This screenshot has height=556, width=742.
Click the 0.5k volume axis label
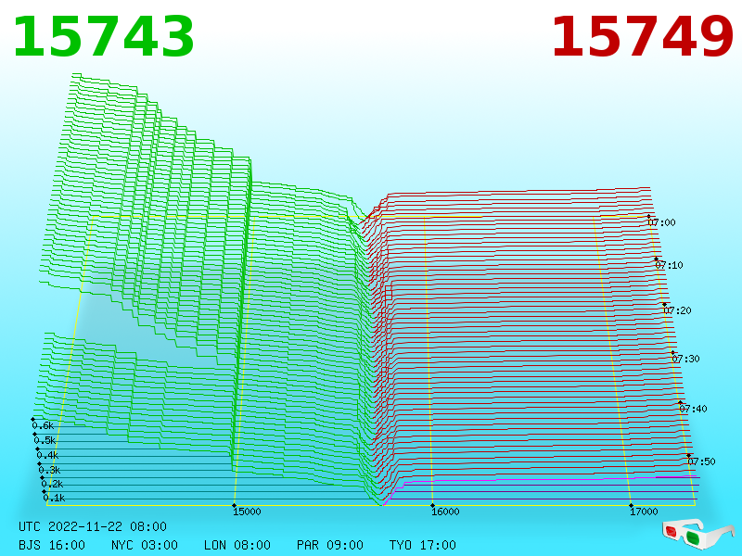point(45,441)
